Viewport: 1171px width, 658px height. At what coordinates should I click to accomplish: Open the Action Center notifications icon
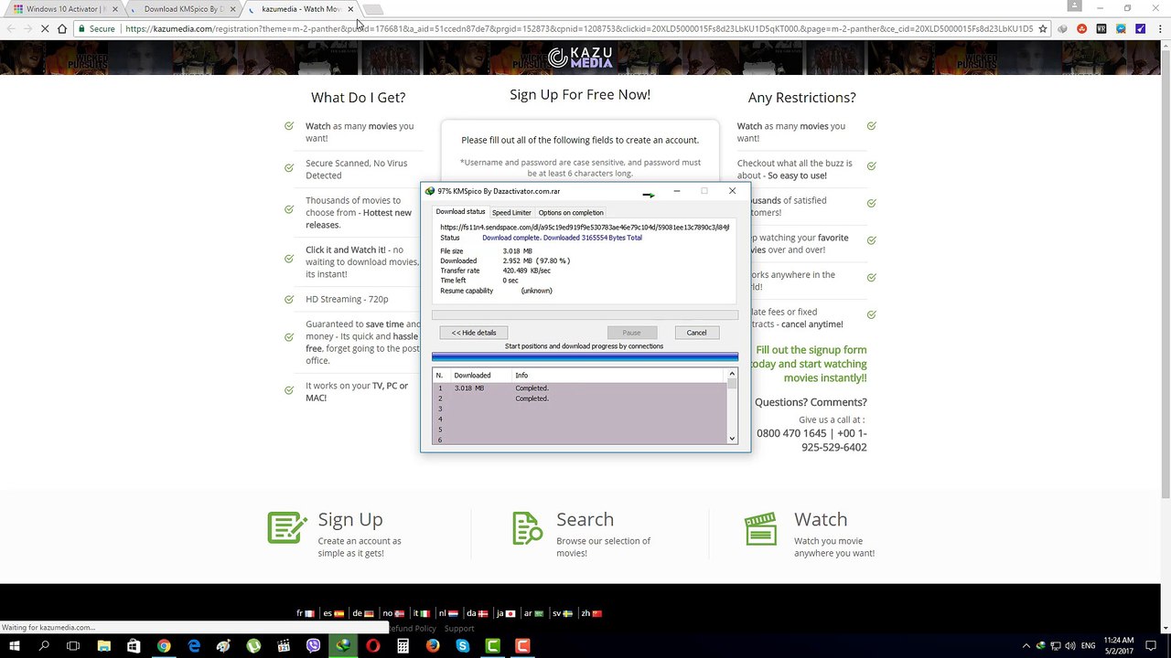point(1152,646)
